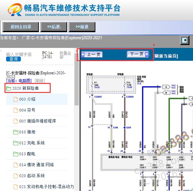Click reference arrow B in diagram

click(166, 93)
